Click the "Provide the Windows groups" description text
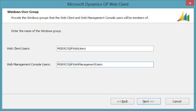Image resolution: width=196 pixels, height=111 pixels. (x=80, y=18)
